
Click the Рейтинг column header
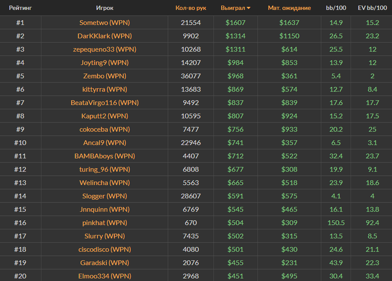[x=20, y=8]
